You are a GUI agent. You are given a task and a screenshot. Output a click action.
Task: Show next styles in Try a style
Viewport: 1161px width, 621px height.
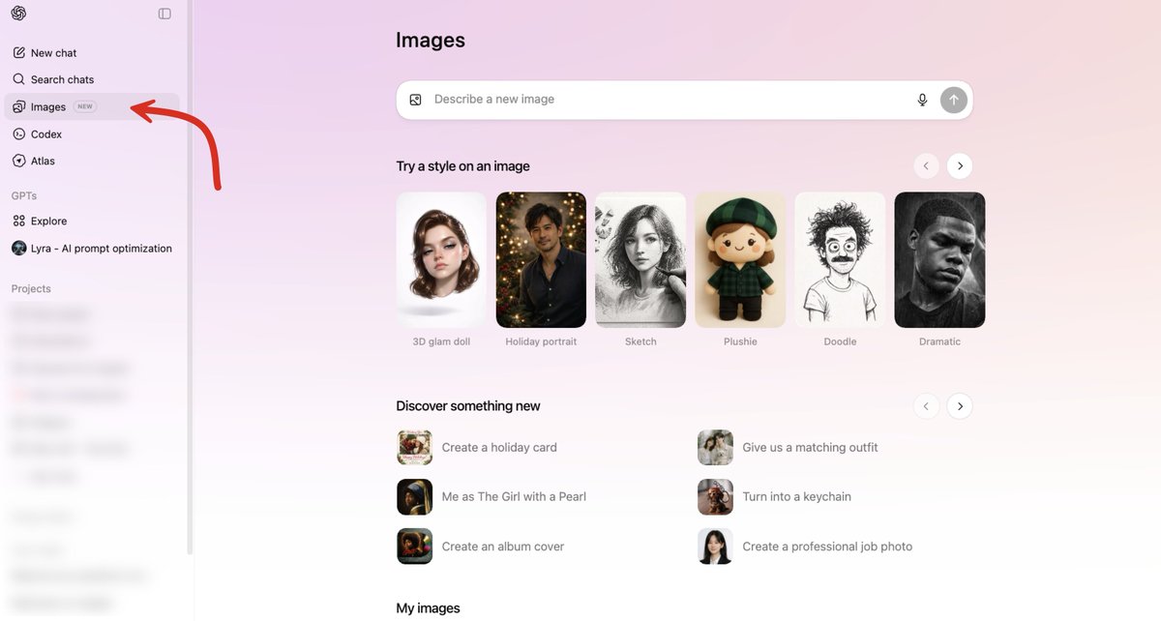(x=960, y=166)
